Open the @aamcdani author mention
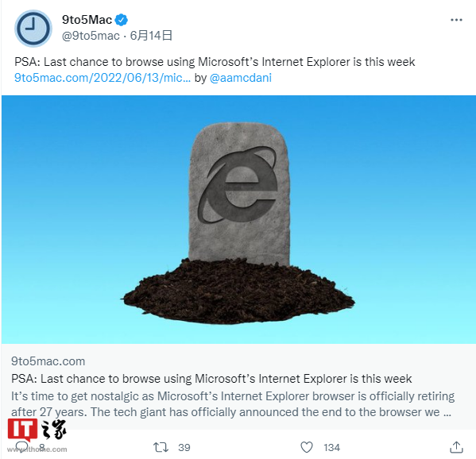The height and width of the screenshot is (459, 476). (x=241, y=78)
